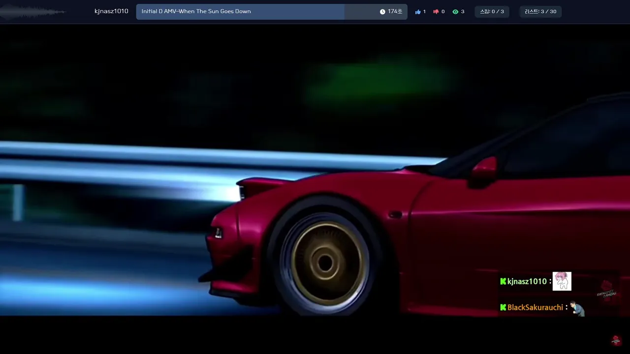Click the BlackSakurauchi username in chat
630x354 pixels.
click(535, 307)
